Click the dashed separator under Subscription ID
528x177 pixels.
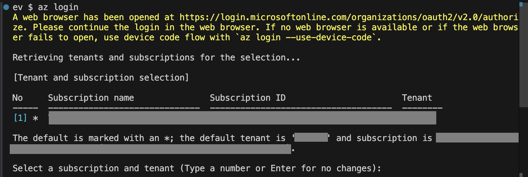(301, 108)
